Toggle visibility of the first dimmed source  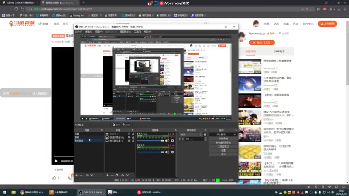[x=129, y=134]
